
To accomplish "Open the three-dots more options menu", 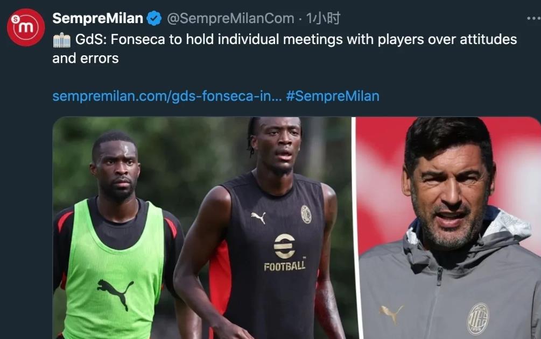I will 534,18.
